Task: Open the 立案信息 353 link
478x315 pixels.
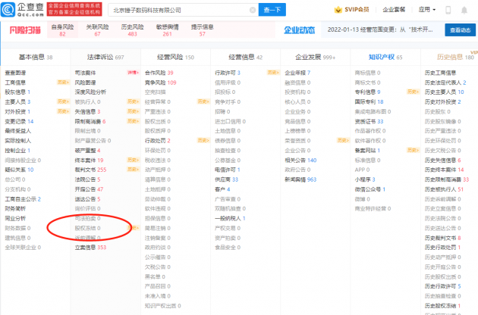Action: coord(90,247)
